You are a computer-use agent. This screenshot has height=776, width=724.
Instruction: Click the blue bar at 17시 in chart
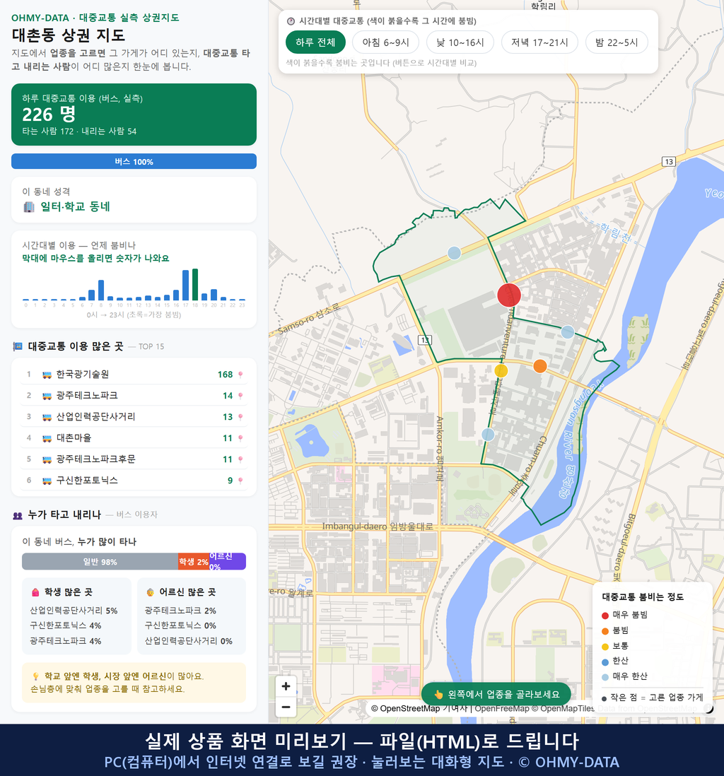186,285
